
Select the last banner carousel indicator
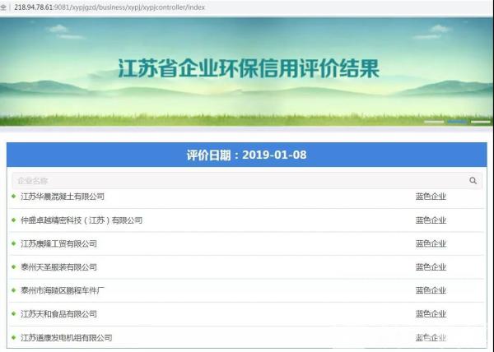click(480, 122)
